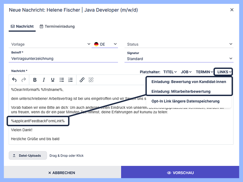Open the DE language selector
The image size is (243, 182).
(x=105, y=44)
